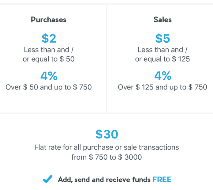Screen dimensions: 213x190
Task: Click 'Add, send and recieve funds' text
Action: click(104, 180)
